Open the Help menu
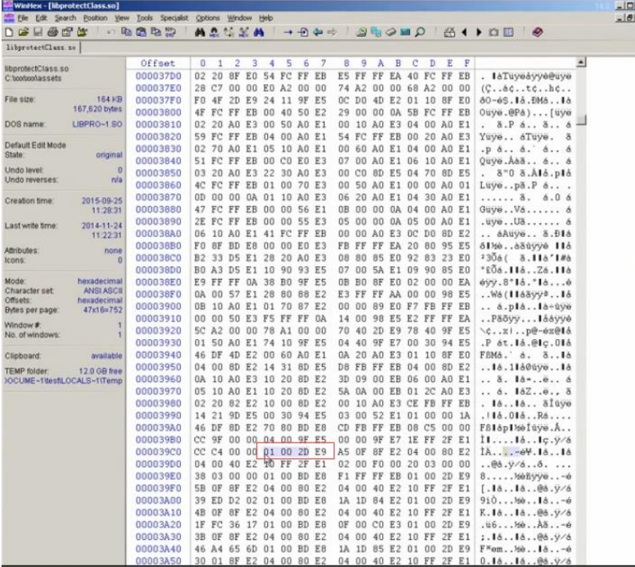This screenshot has height=567, width=635. pyautogui.click(x=266, y=18)
